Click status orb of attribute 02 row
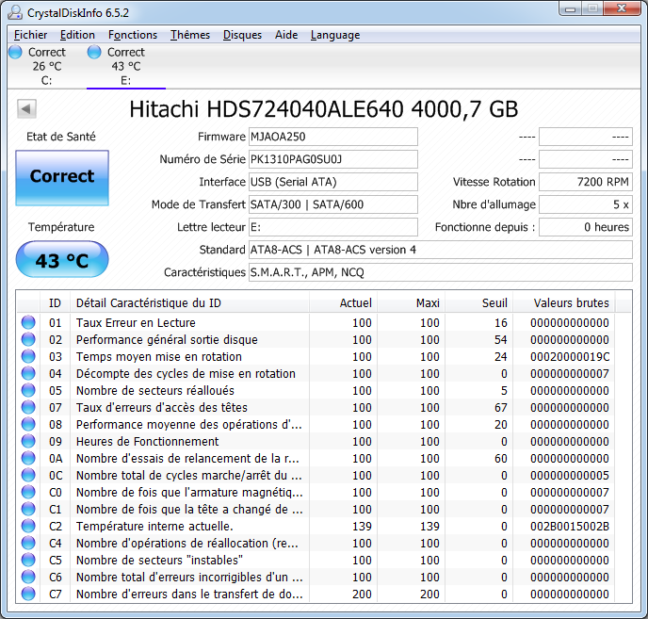This screenshot has height=619, width=648. click(28, 339)
